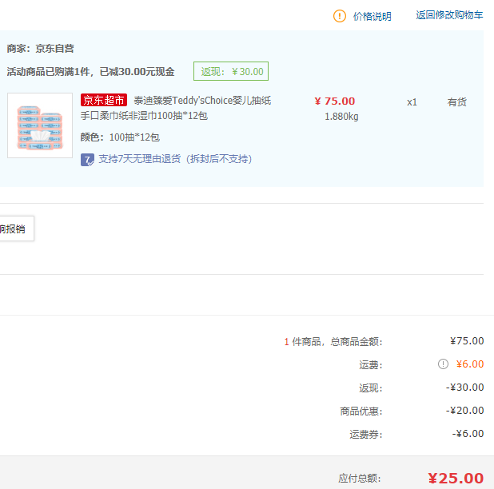
Task: Click the red 京东超市 tag
Action: 104,100
